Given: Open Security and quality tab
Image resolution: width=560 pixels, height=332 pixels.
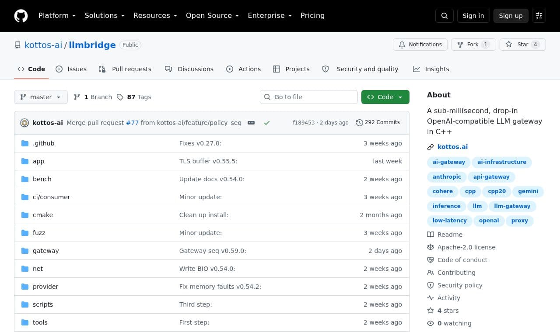Looking at the screenshot, I should (x=360, y=69).
